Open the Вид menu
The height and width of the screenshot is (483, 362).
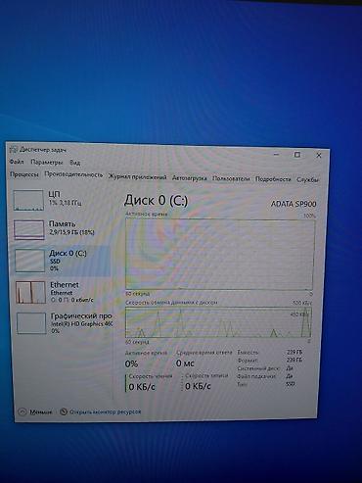coord(74,163)
